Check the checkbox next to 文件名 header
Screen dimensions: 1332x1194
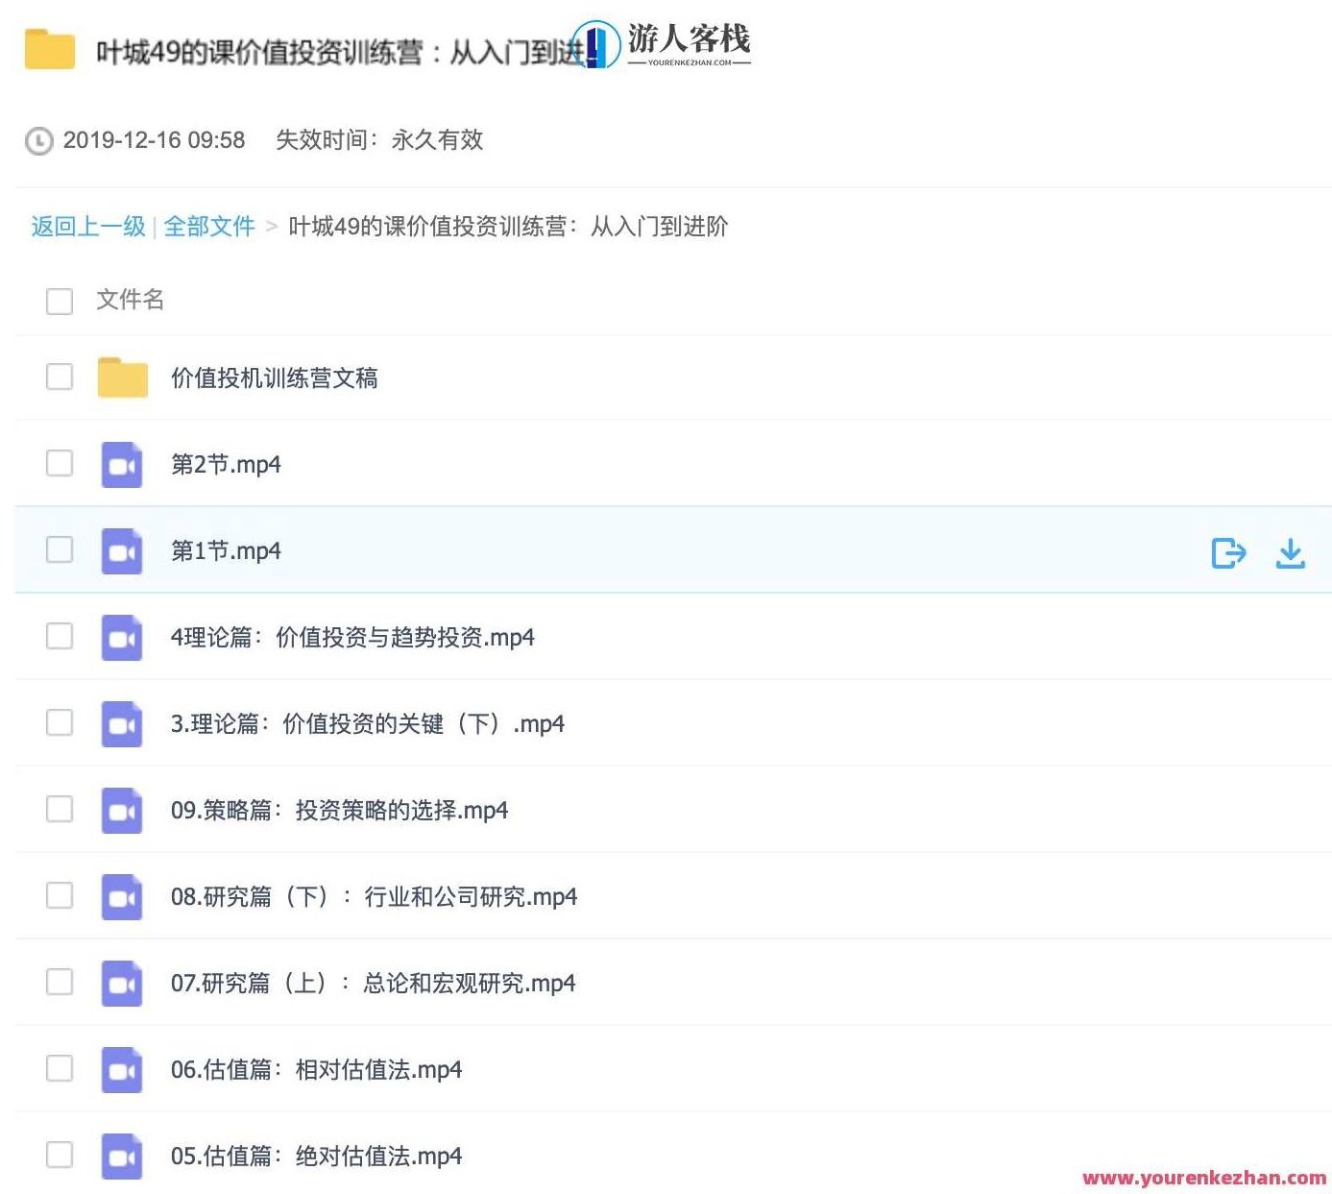(59, 300)
